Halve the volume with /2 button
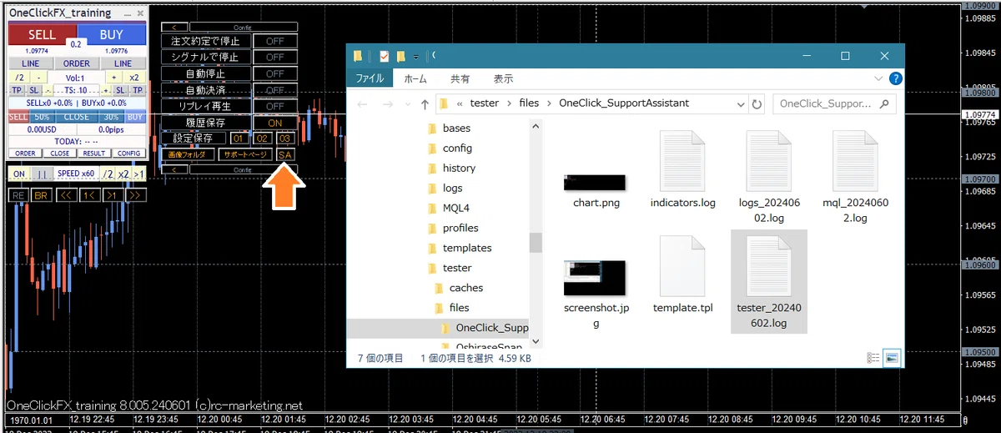The height and width of the screenshot is (433, 1001). click(x=18, y=77)
